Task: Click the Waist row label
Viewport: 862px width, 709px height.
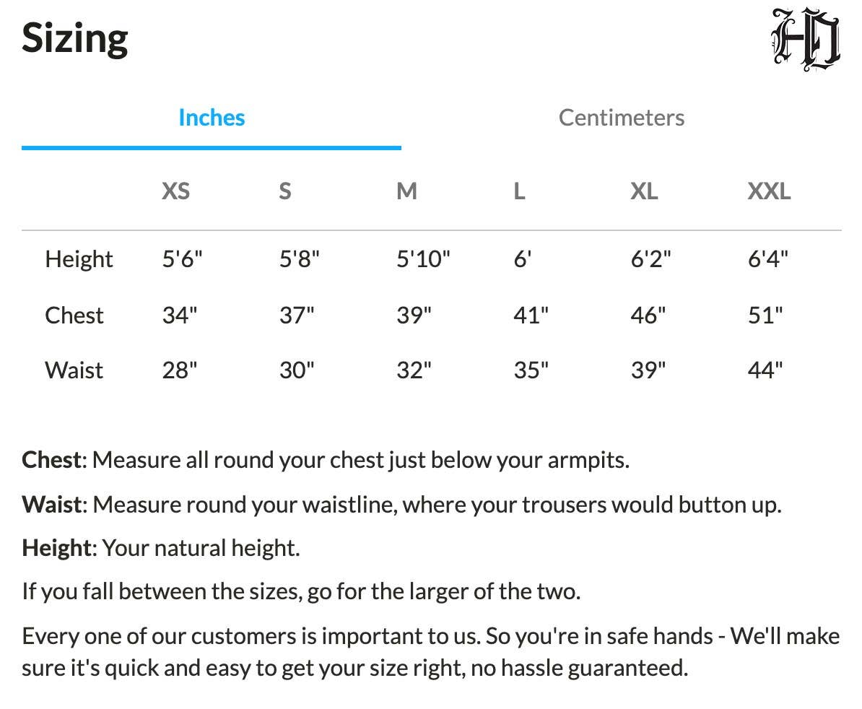Action: 74,370
